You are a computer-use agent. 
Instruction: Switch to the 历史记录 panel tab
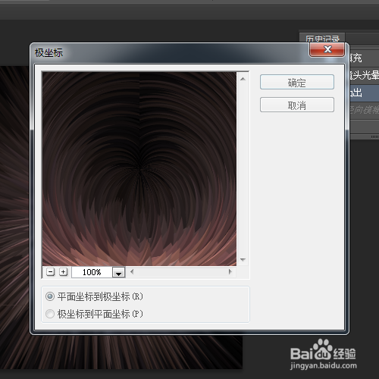322,39
